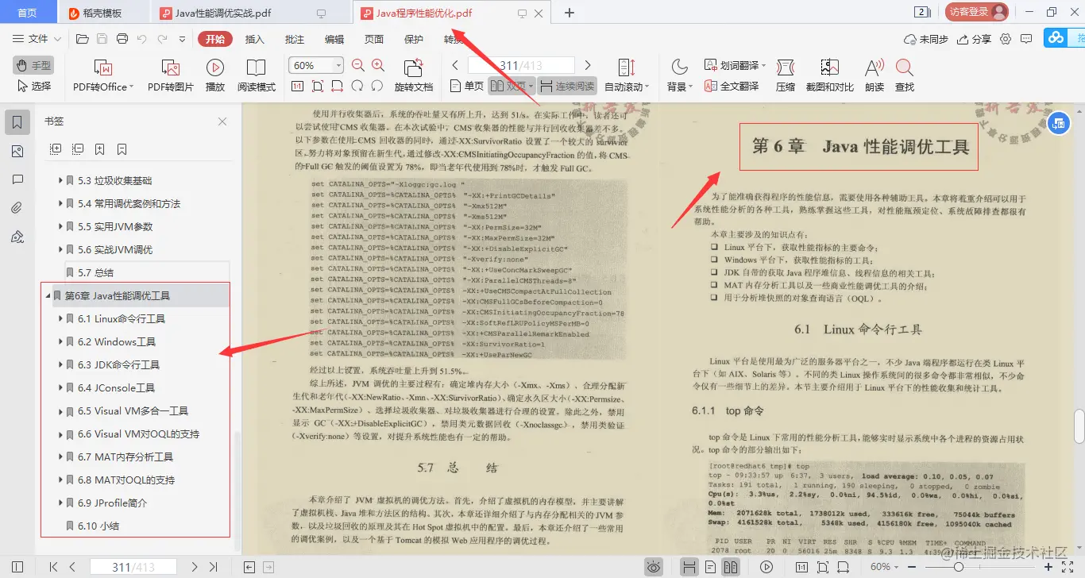Switch to the select (选择) tool
The image size is (1085, 578).
click(x=32, y=87)
